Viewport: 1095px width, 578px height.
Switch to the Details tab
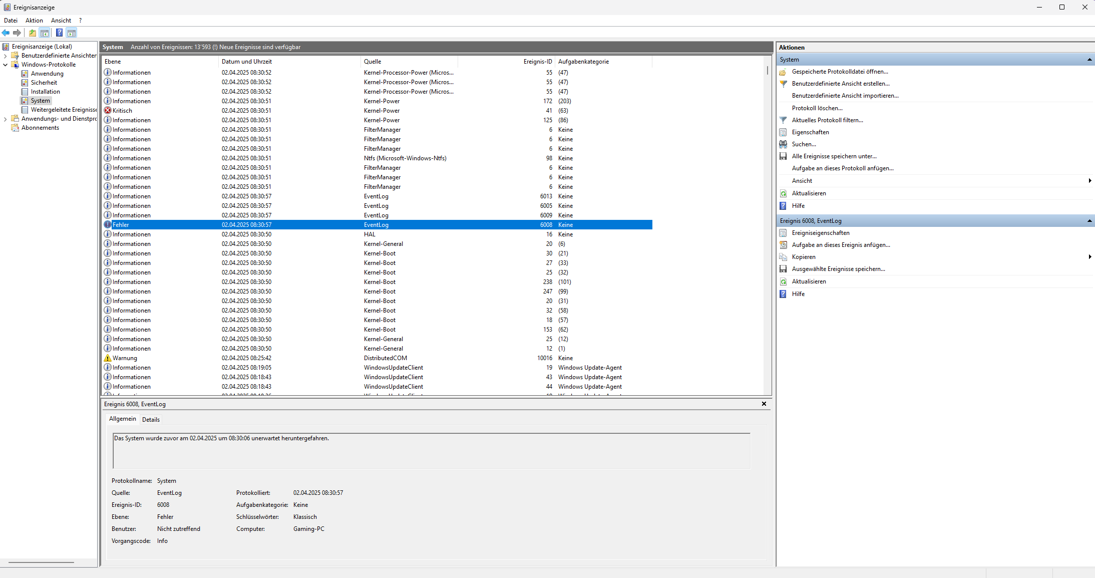tap(151, 420)
